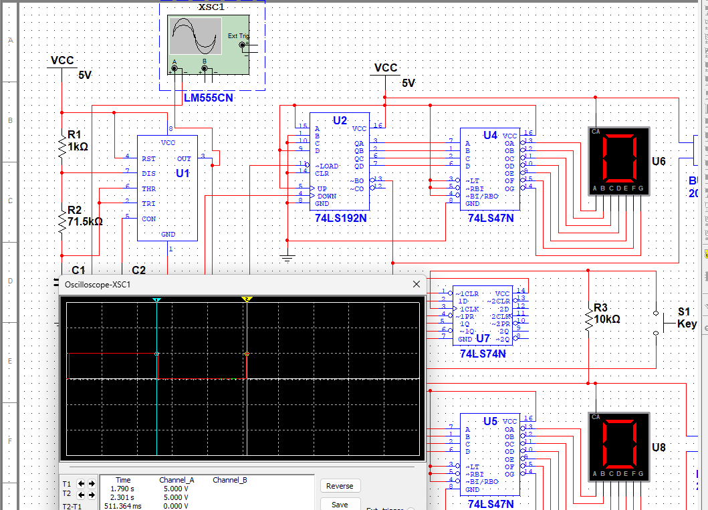Viewport: 708px width, 510px height.
Task: Click the Channel_A column header
Action: (176, 480)
